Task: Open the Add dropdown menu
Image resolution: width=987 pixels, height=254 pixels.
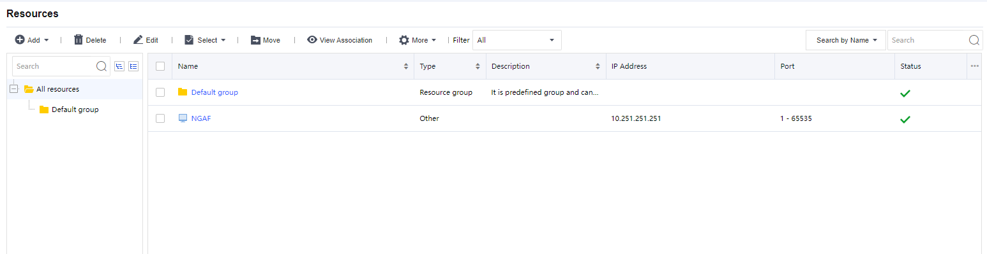Action: (32, 40)
